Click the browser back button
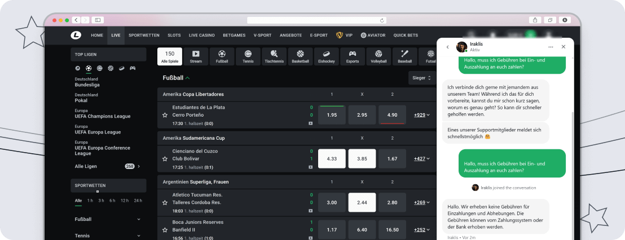The image size is (625, 240). coord(76,20)
